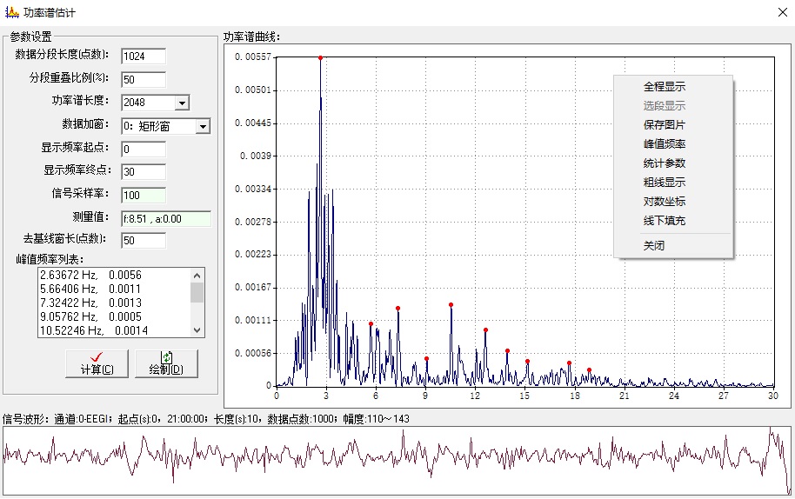Select 粗线显示 in the context menu

[x=665, y=183]
